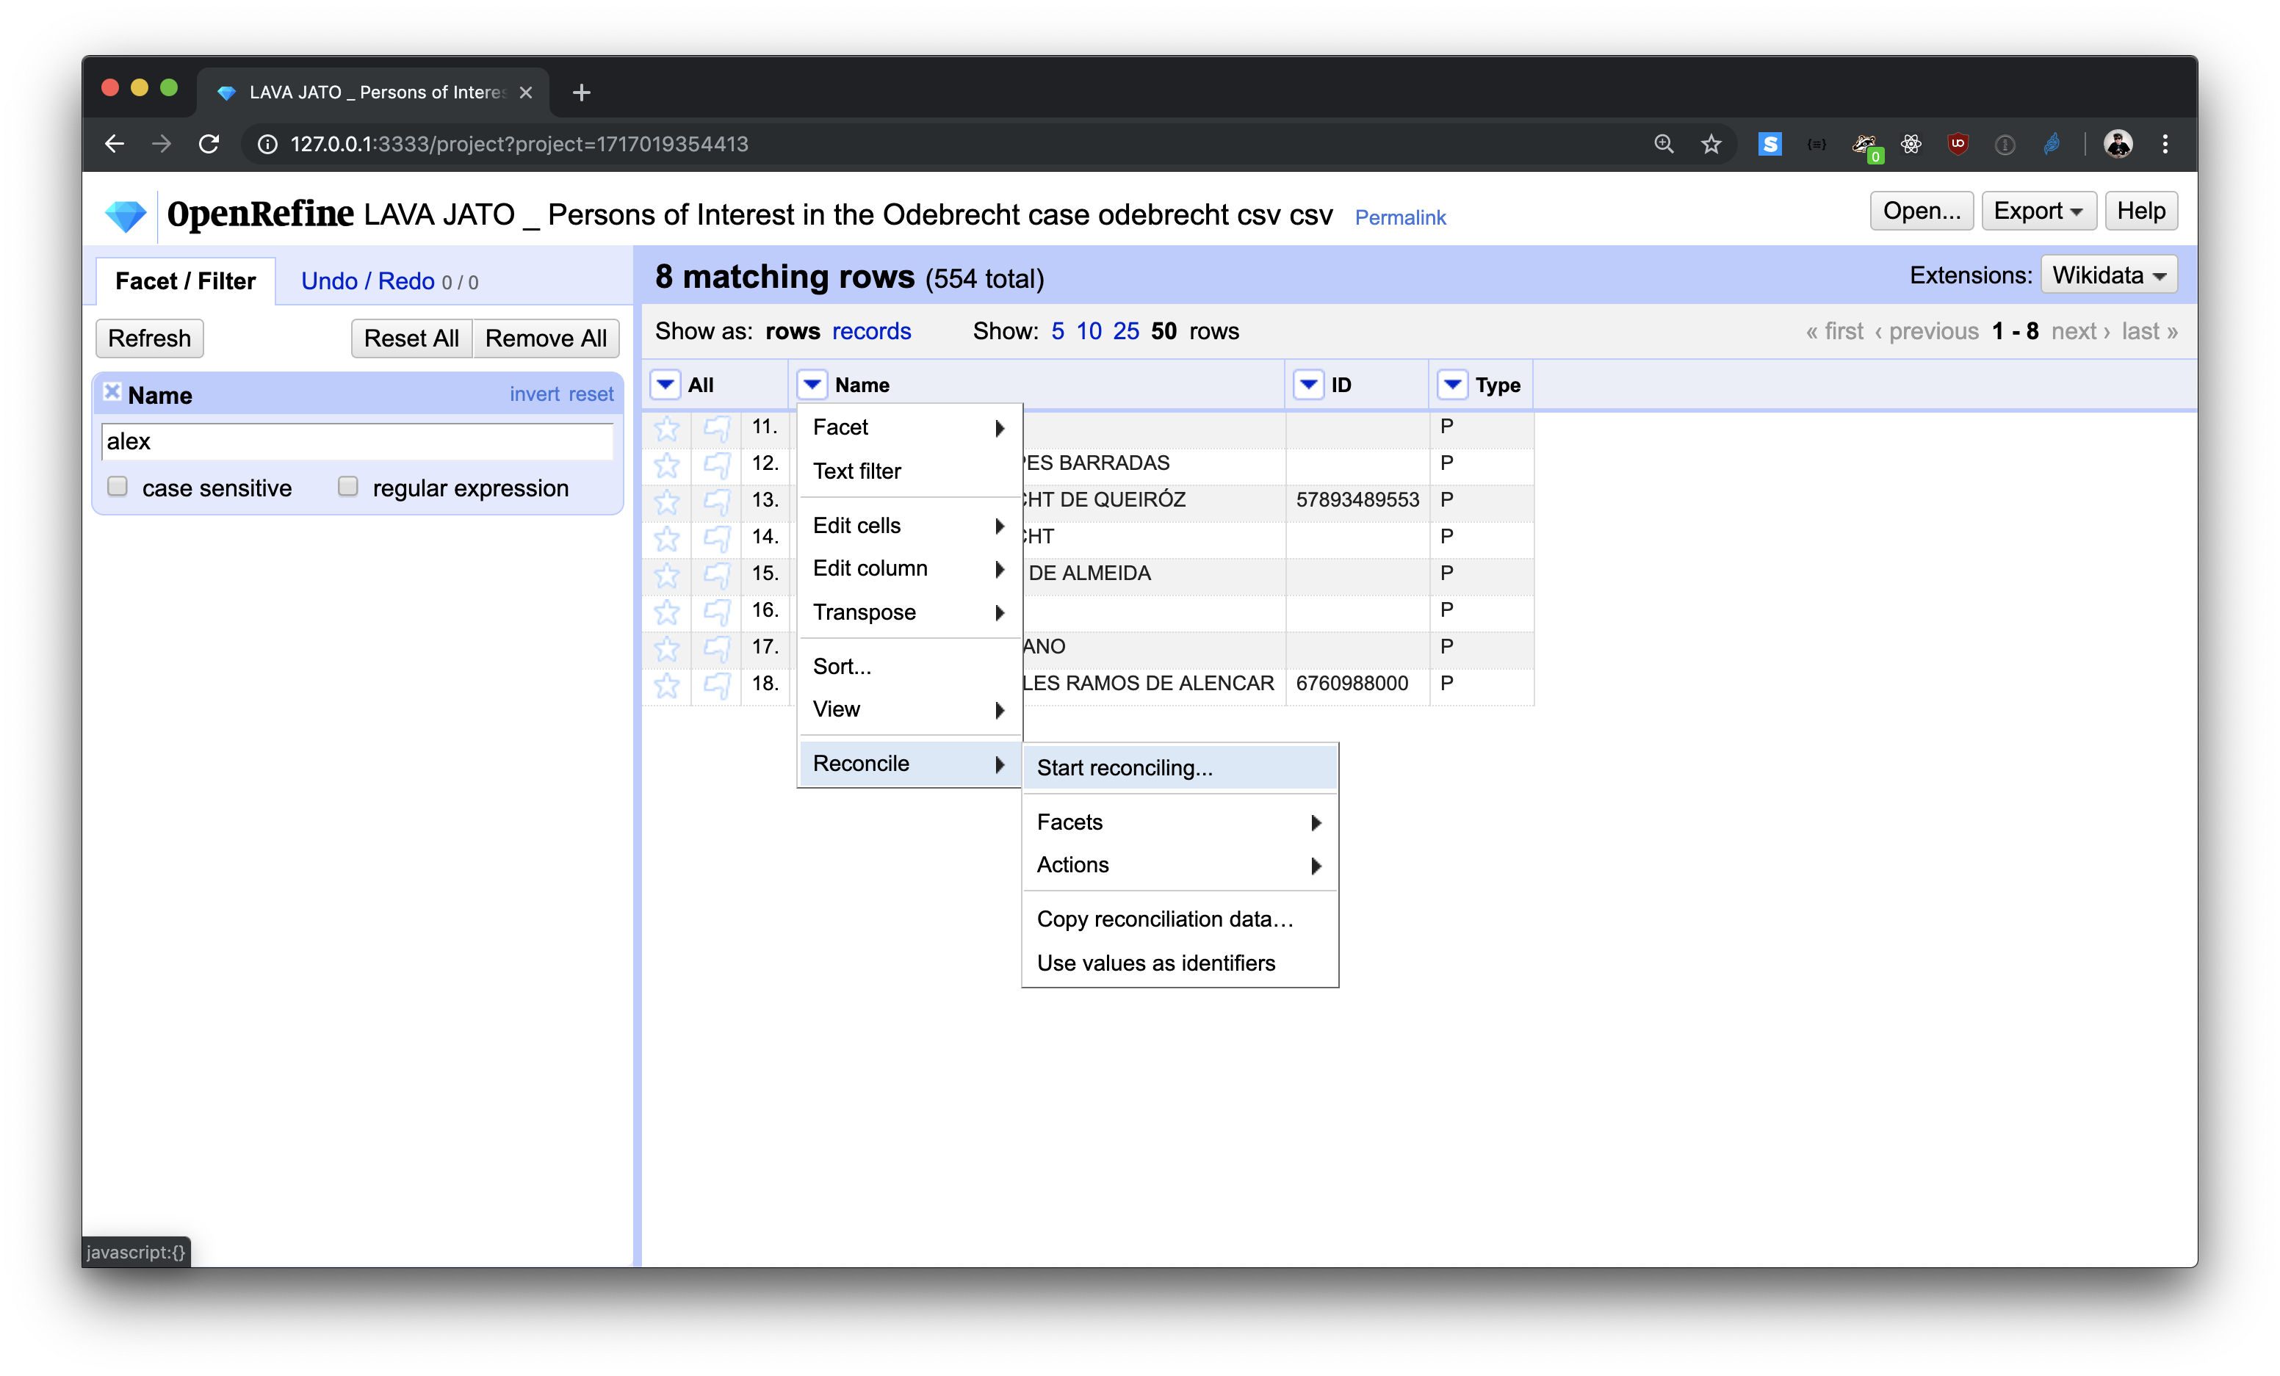Click the Help button

pyautogui.click(x=2140, y=211)
